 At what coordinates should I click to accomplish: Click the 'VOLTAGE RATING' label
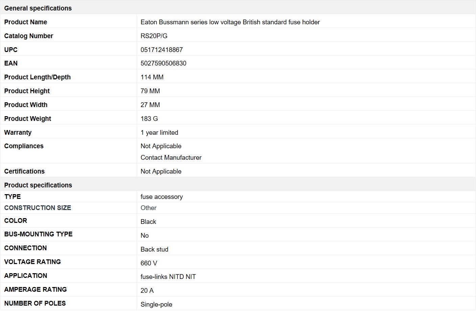pos(32,262)
